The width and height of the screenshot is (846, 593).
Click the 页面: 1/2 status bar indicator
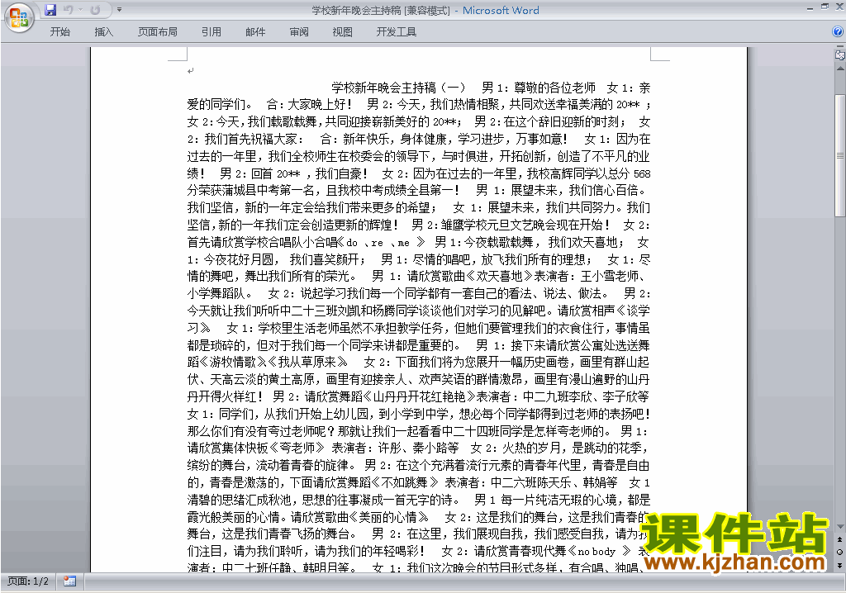[x=27, y=581]
